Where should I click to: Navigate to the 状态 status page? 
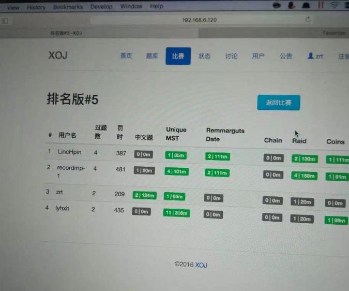coord(205,56)
